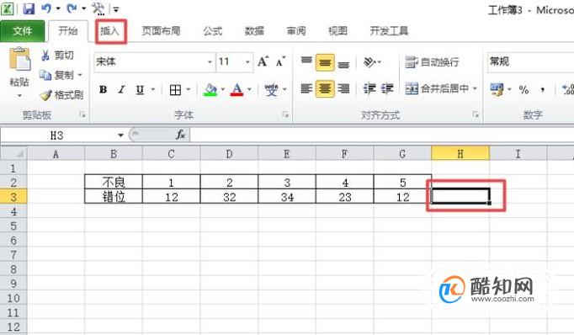Open the font name dropdown
Screen dimensions: 574x335
(x=210, y=62)
